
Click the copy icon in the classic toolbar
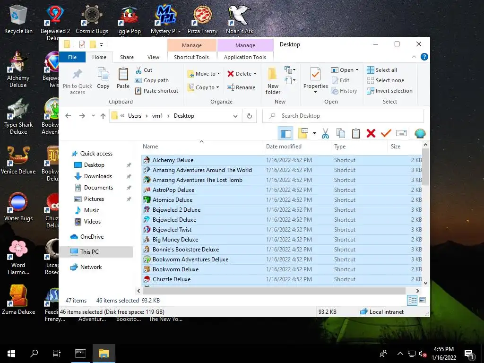(x=340, y=133)
